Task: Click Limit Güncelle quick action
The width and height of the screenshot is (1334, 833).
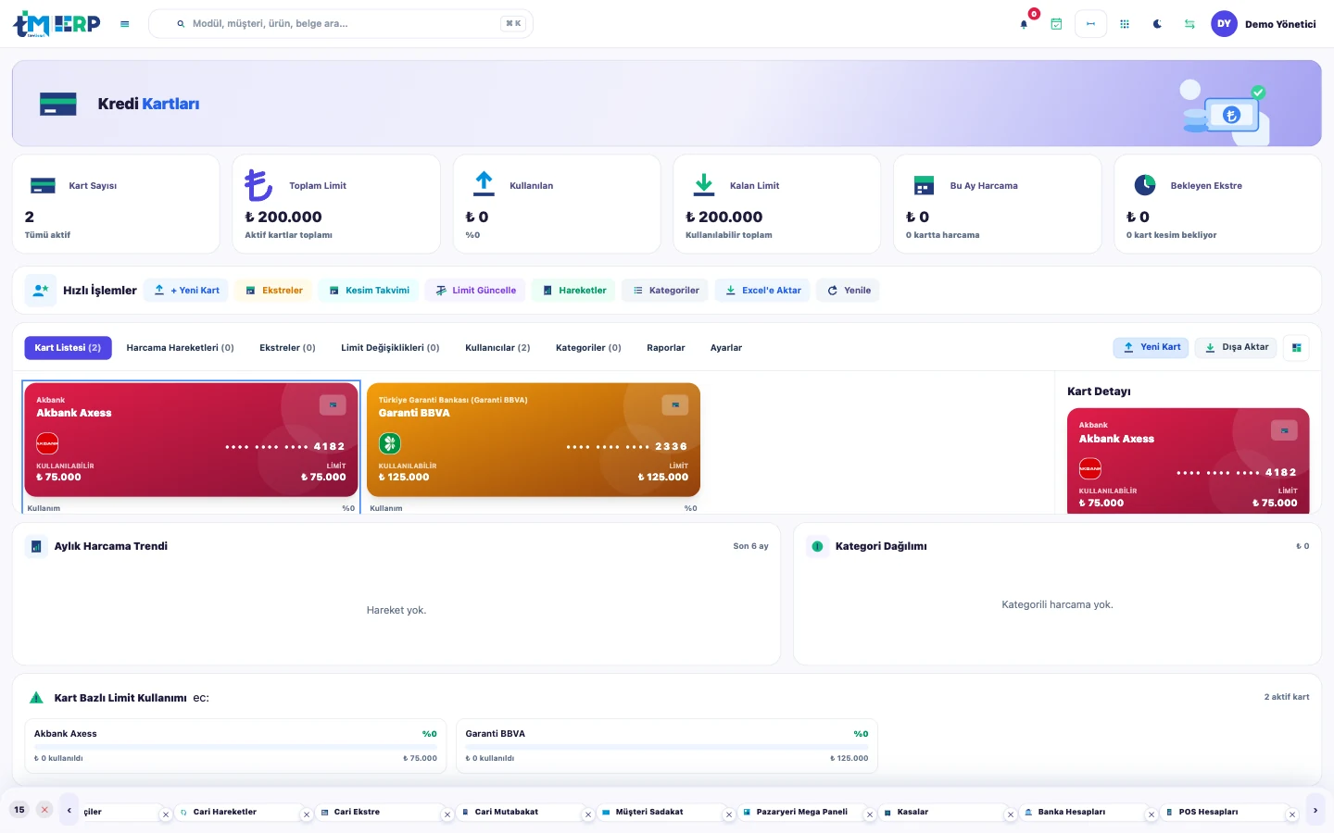Action: click(x=475, y=291)
